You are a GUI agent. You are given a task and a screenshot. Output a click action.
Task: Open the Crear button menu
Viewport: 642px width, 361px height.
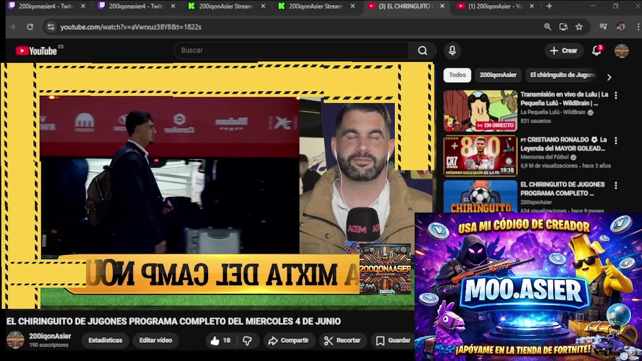(564, 51)
